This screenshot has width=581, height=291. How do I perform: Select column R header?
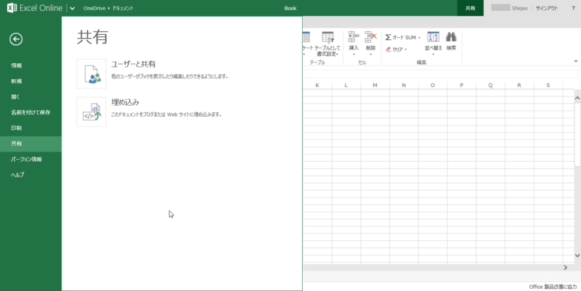tap(519, 85)
